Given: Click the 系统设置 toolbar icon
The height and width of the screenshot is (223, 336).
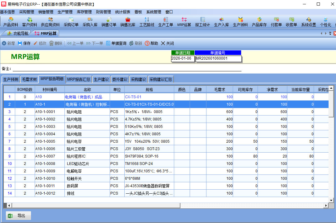Looking at the screenshot, I should pyautogui.click(x=308, y=22).
